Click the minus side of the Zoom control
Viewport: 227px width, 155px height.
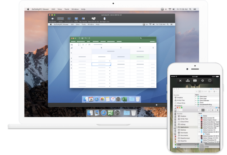(x=59, y=19)
